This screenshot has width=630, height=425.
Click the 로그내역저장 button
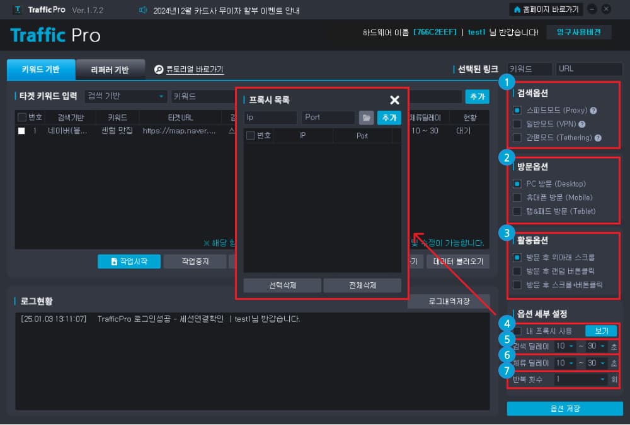tap(449, 301)
